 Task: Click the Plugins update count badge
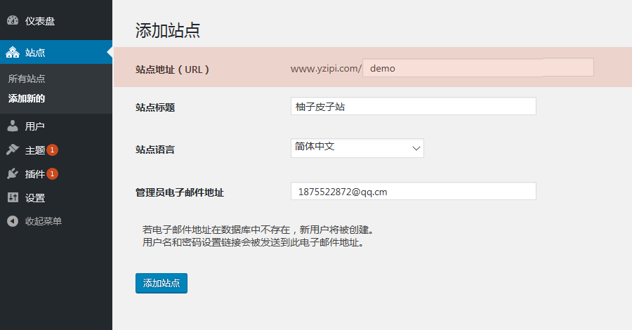(53, 174)
